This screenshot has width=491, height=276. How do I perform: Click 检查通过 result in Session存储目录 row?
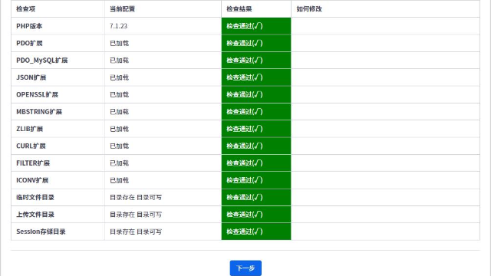(245, 232)
